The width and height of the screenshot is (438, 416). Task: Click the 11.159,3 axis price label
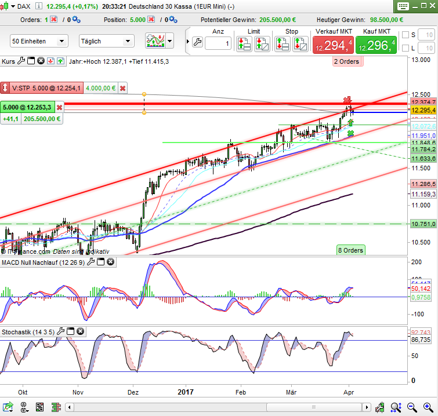[423, 194]
